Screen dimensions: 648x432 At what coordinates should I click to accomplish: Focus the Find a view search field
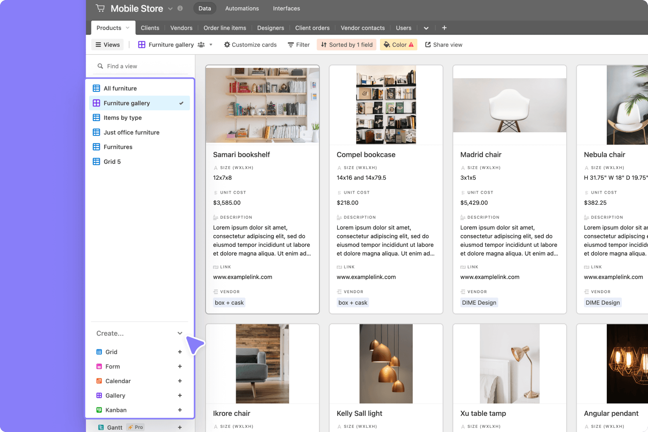141,66
